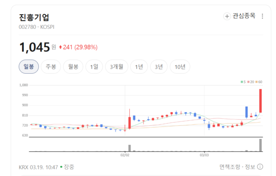276x176 pixels.
Task: Click the latest tall red candlestick
Action: pyautogui.click(x=260, y=101)
